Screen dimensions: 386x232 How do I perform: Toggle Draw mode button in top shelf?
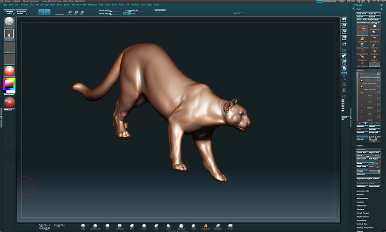tap(47, 12)
